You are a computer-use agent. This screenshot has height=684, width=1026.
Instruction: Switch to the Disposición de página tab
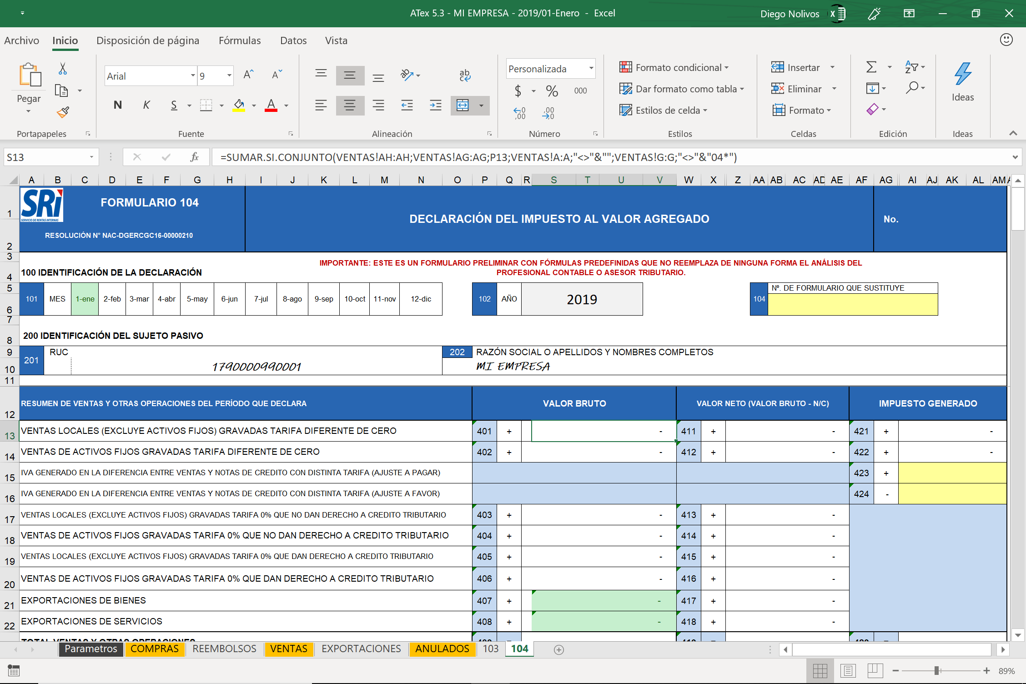[x=148, y=40]
